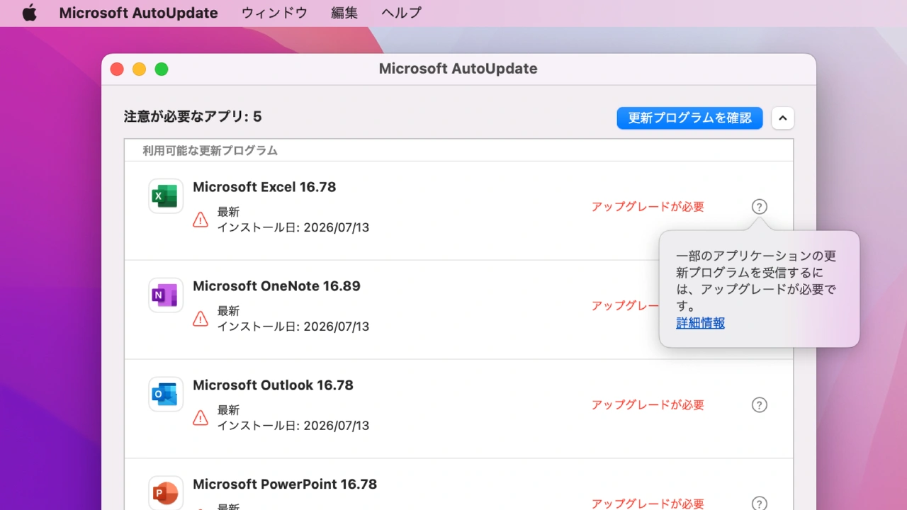Click the Microsoft OneNote app icon
The image size is (907, 510).
(x=166, y=295)
